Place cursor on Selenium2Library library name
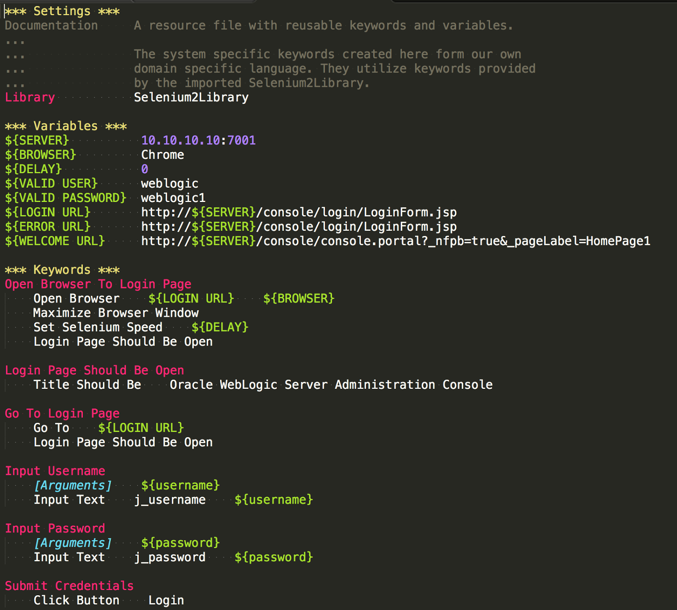677x610 pixels. click(191, 97)
